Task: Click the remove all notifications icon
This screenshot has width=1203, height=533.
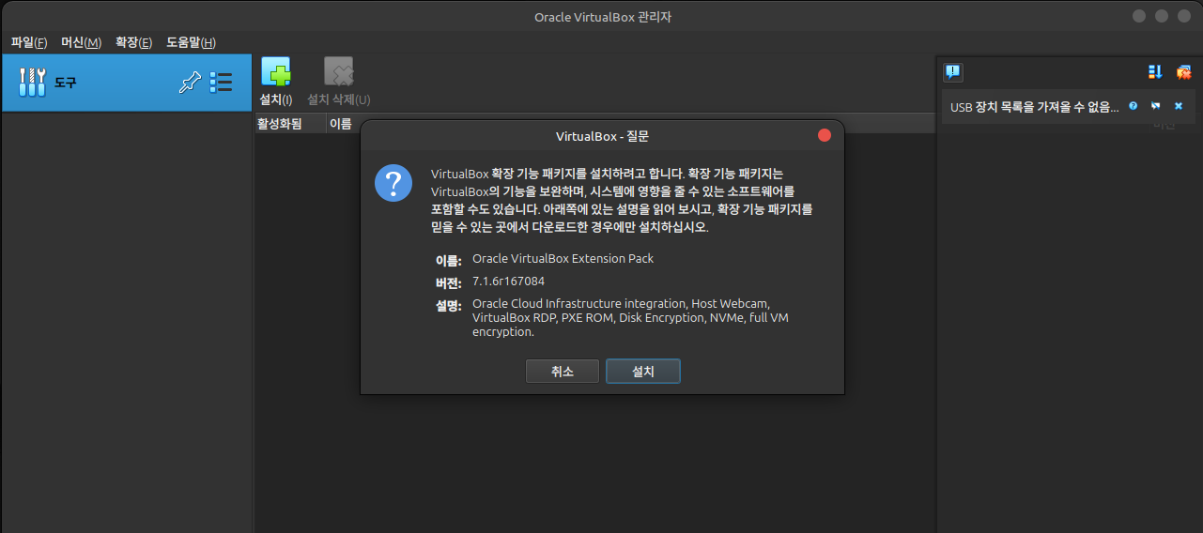Action: pos(1184,72)
